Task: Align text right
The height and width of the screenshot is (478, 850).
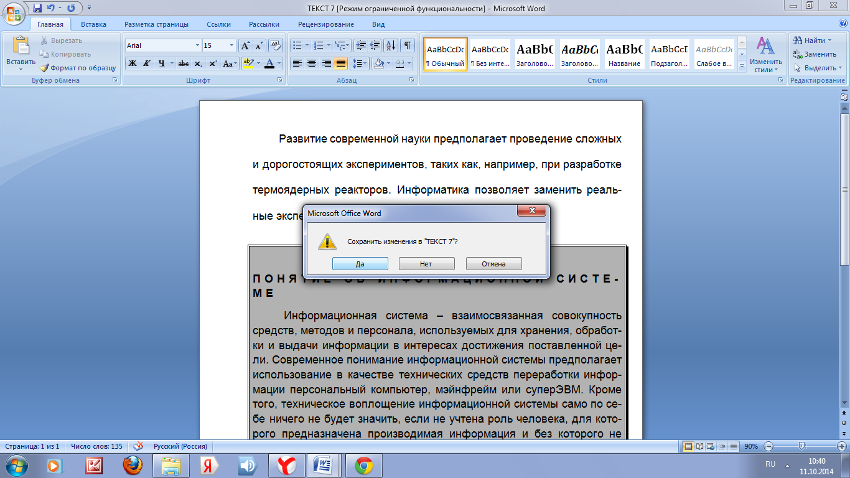Action: 326,63
